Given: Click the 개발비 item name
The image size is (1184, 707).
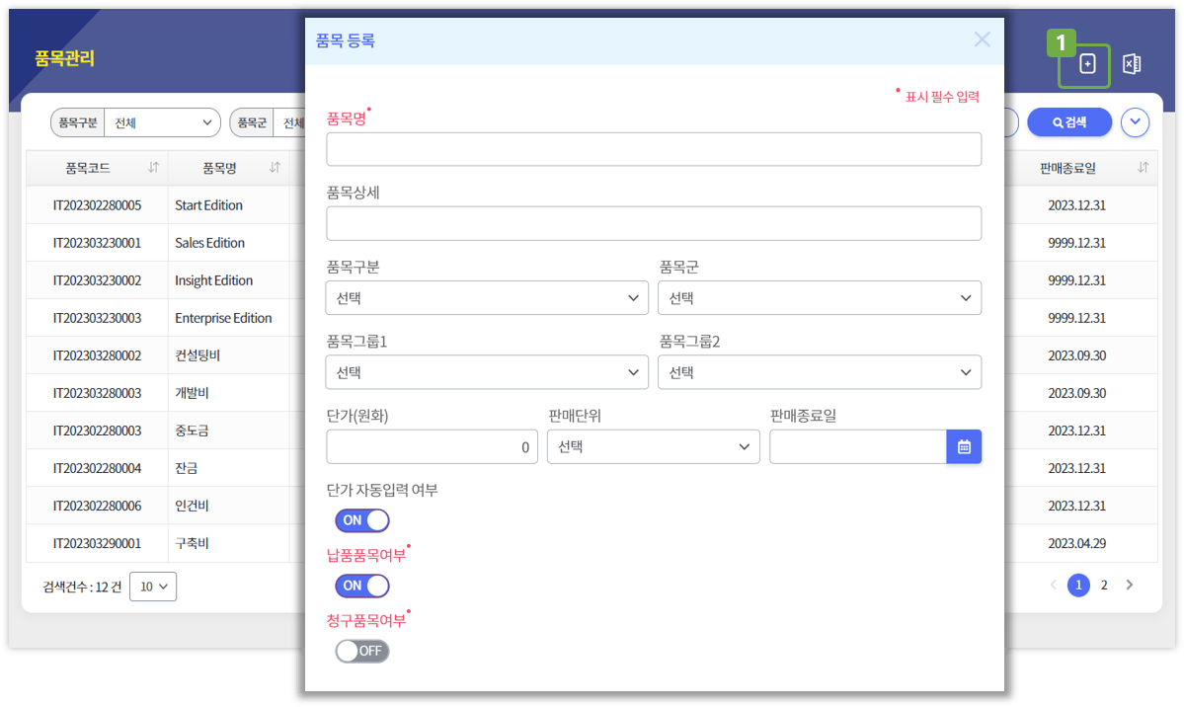Looking at the screenshot, I should (192, 393).
